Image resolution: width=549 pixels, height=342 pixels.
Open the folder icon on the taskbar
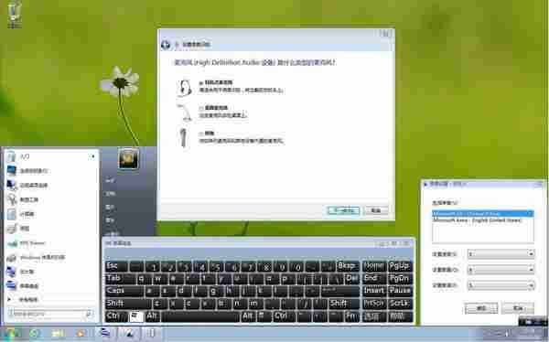point(58,334)
